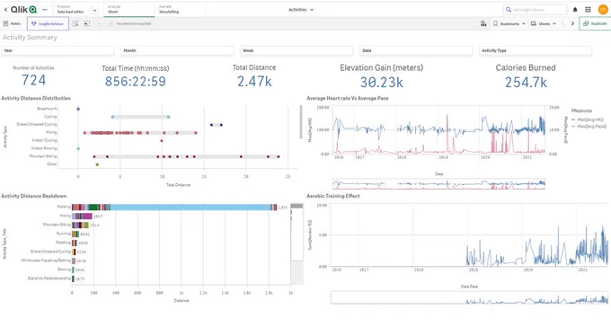
Task: Click the Elevation Gain value 30.23k
Action: tap(382, 83)
